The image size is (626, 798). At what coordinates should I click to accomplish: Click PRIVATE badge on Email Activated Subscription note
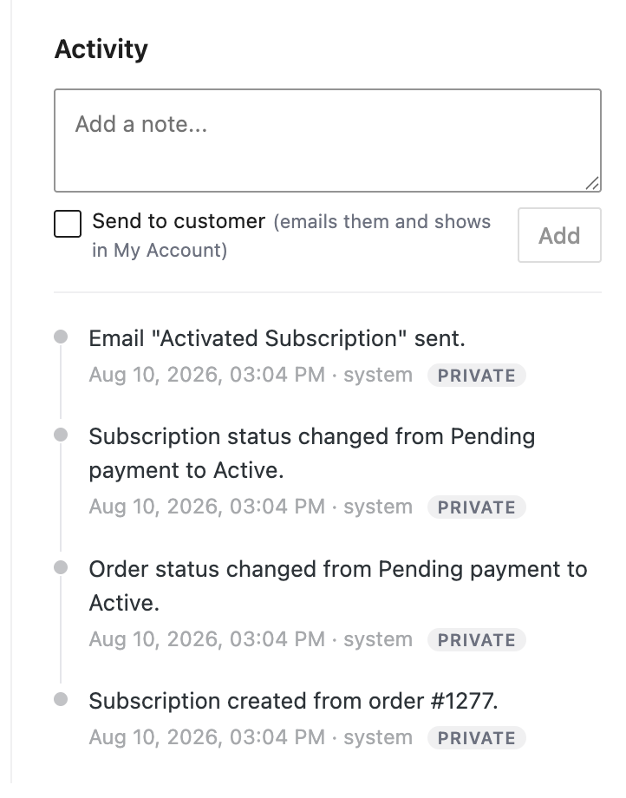[477, 376]
